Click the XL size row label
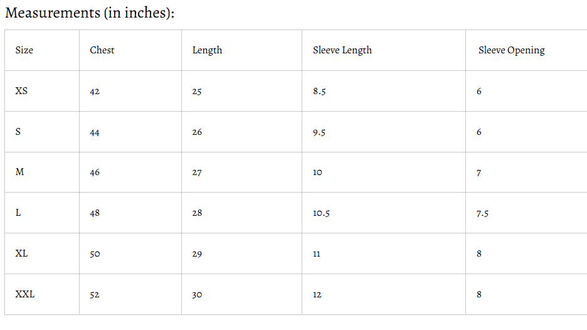This screenshot has height=330, width=587. click(x=21, y=253)
